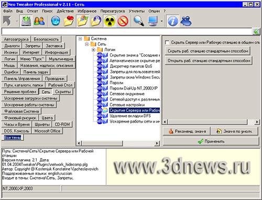The width and height of the screenshot is (262, 200).
Task: Collapse the Система tree node
Action: point(80,39)
